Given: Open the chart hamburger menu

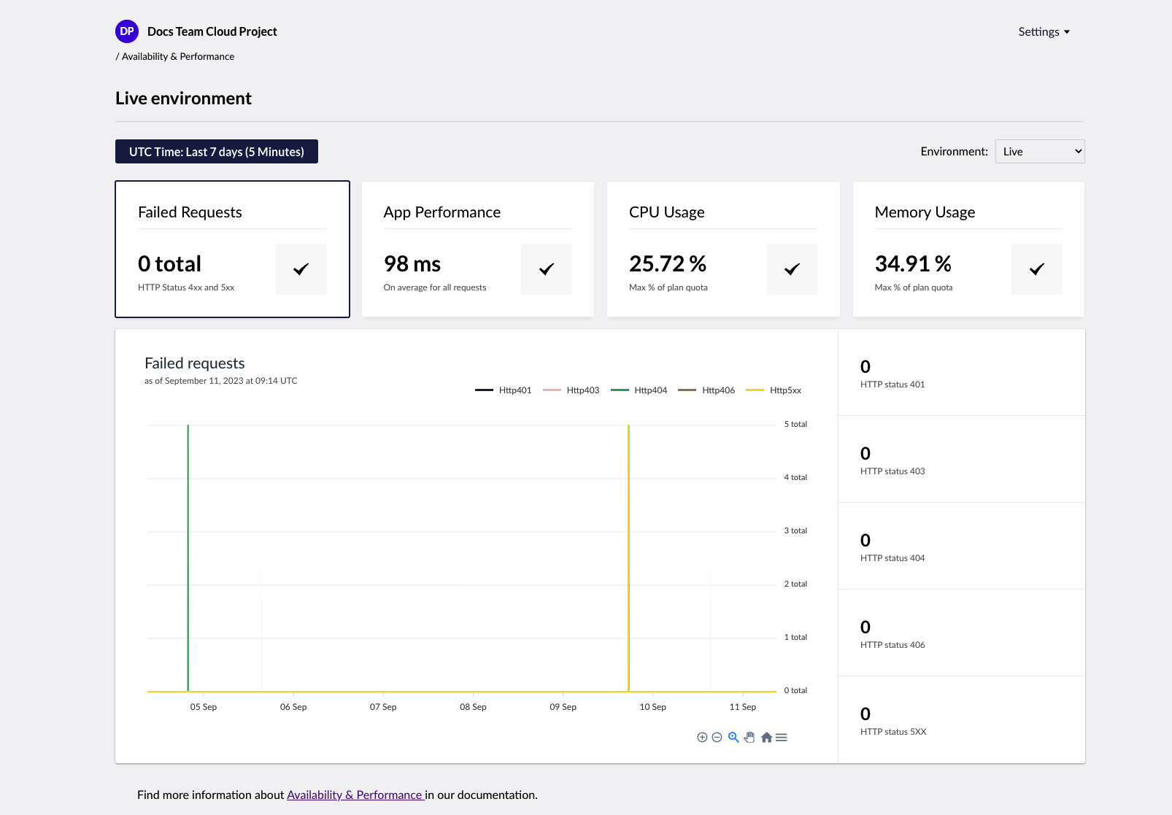Looking at the screenshot, I should (x=782, y=738).
